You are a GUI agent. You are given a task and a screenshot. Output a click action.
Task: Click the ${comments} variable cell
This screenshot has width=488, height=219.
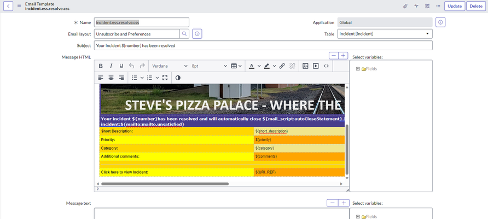299,157
